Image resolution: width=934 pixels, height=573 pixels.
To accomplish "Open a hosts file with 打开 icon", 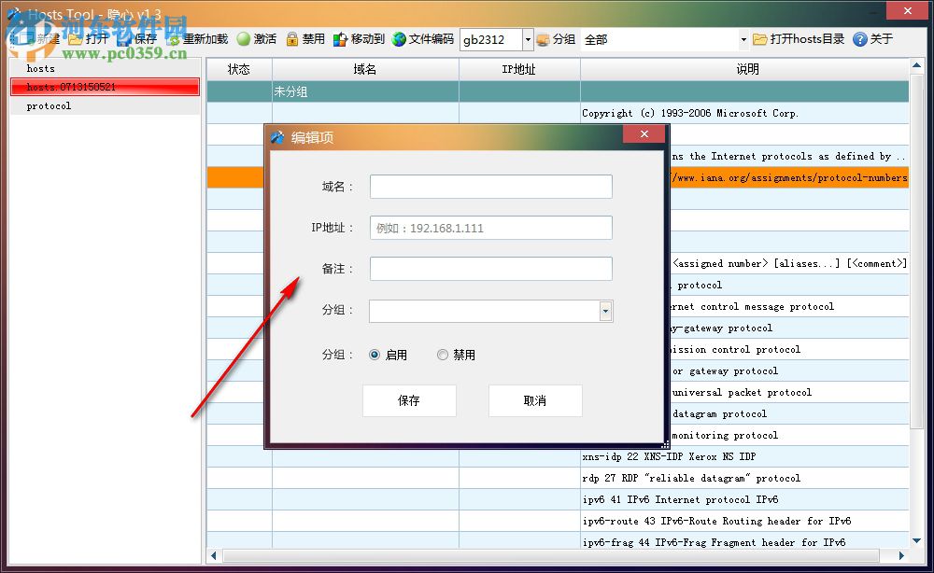I will coord(90,39).
